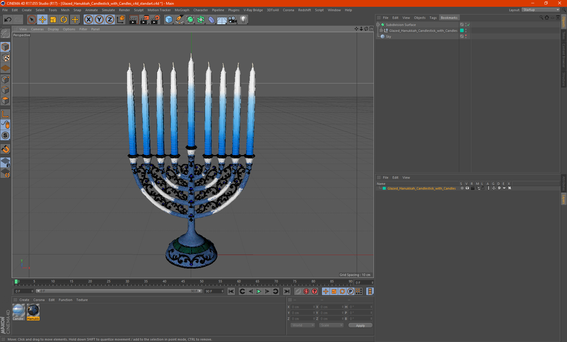
Task: Switch to Edges mode
Action: [x=6, y=90]
